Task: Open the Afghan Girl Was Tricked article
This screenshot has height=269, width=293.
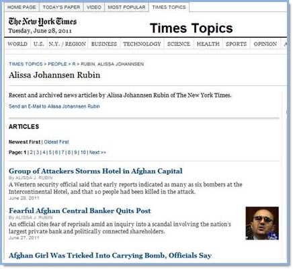Action: pos(110,256)
